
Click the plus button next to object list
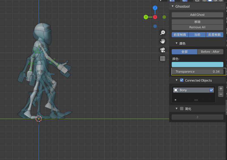pos(221,89)
